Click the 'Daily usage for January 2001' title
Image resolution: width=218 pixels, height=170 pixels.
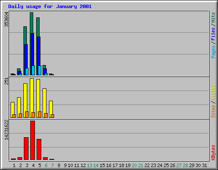coord(50,6)
